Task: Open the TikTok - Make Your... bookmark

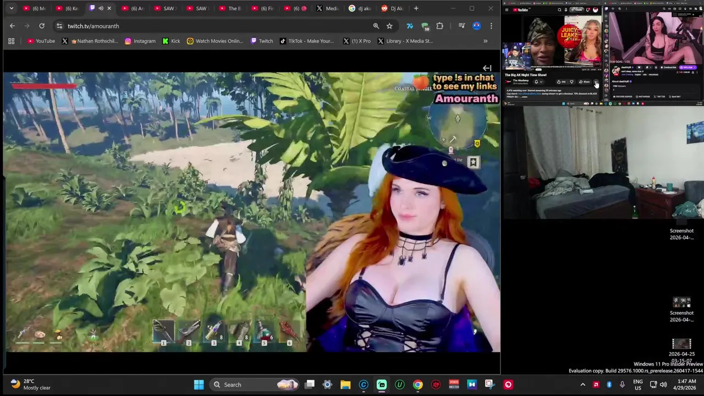Action: pyautogui.click(x=306, y=41)
